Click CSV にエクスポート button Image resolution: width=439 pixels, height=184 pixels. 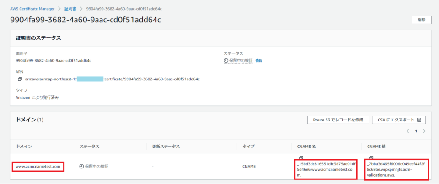(399, 120)
